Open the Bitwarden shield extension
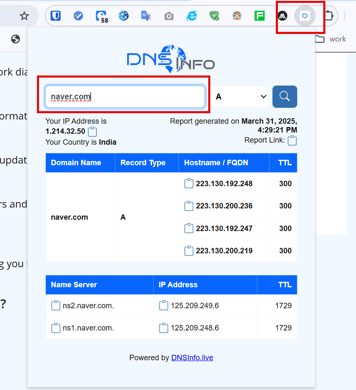The image size is (356, 390). coord(55,16)
